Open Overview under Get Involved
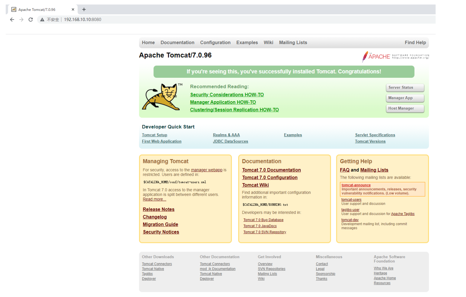 (x=265, y=264)
